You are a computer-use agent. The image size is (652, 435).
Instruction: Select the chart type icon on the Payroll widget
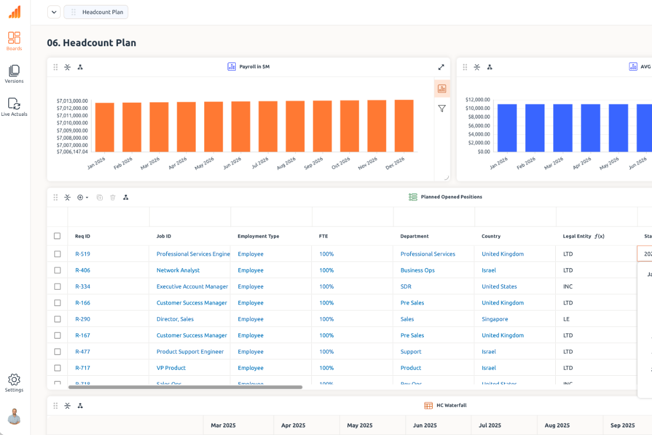pyautogui.click(x=442, y=88)
